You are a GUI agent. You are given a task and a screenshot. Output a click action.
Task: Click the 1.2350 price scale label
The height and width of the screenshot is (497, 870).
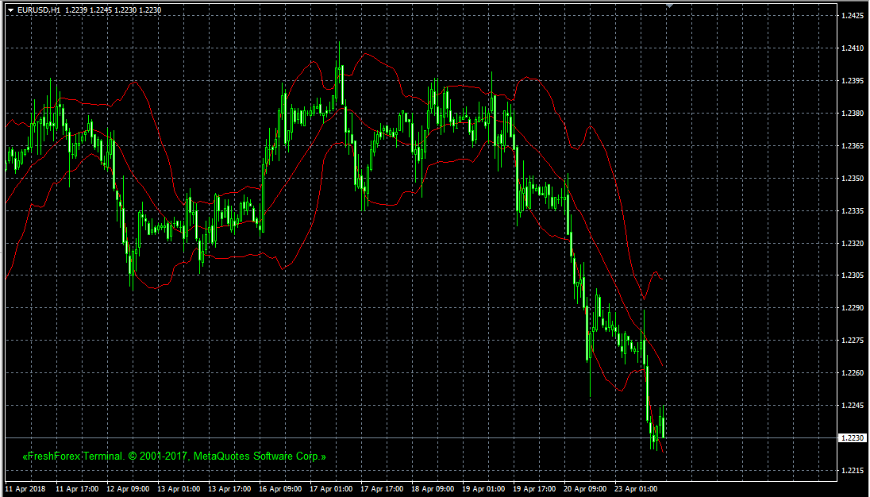(850, 179)
